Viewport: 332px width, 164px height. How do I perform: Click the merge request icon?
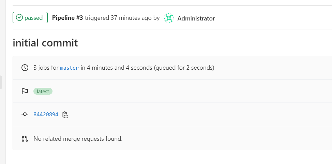25,139
